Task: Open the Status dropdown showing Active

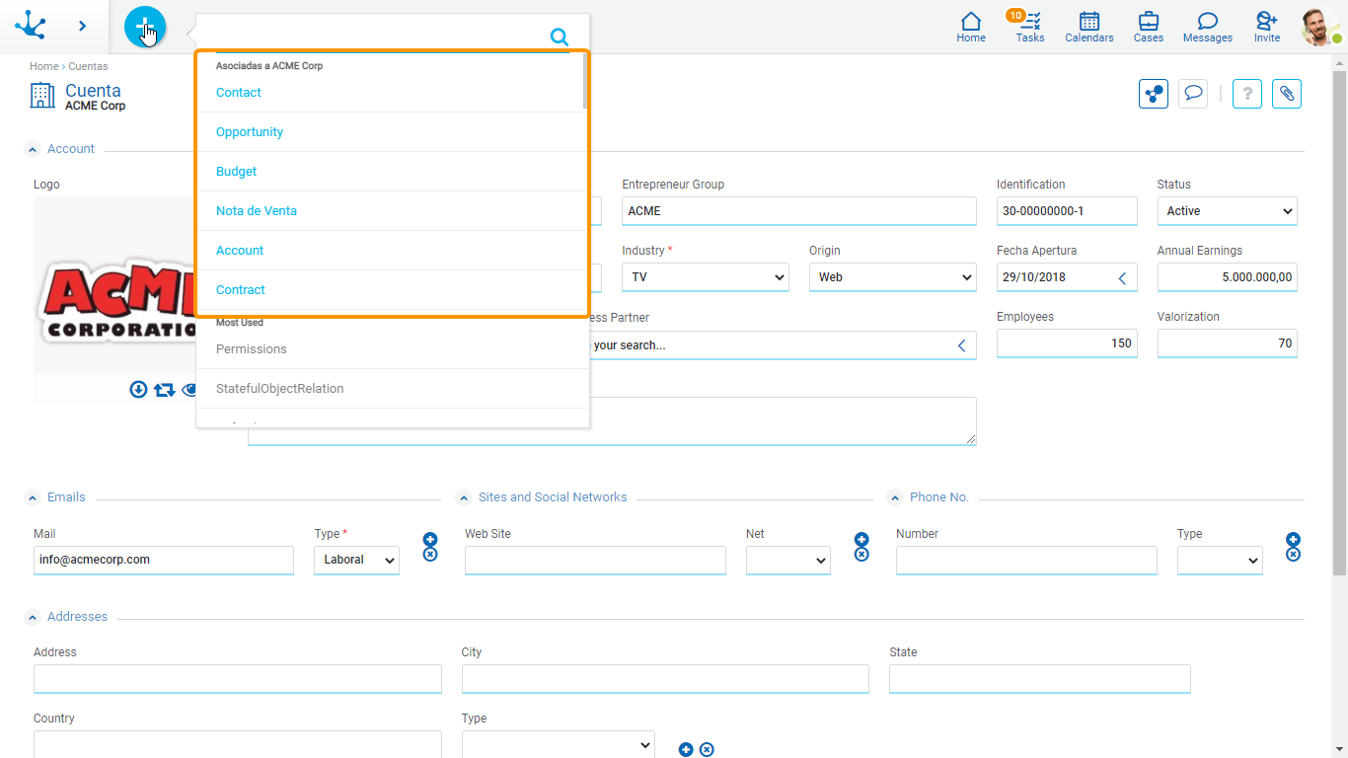Action: tap(1227, 210)
